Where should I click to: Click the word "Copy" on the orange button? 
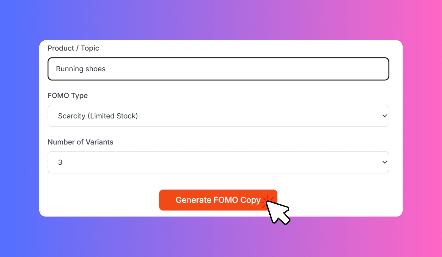[x=250, y=200]
